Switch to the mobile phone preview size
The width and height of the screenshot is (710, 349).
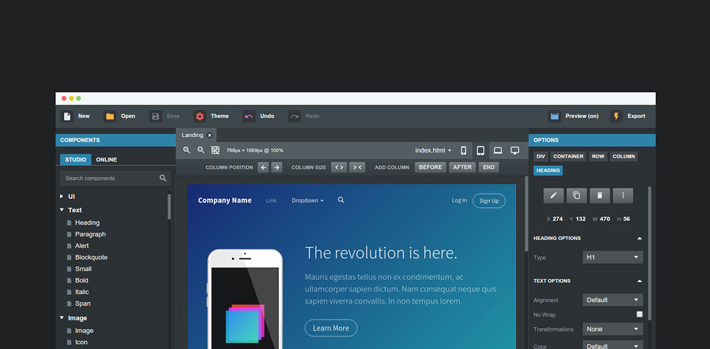pos(464,151)
